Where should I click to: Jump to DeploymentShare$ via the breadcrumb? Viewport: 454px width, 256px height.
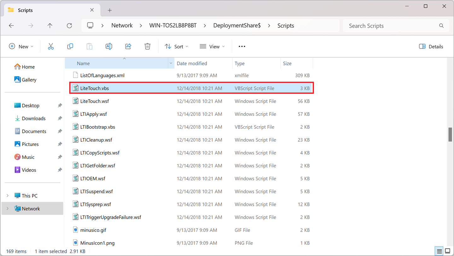tap(237, 26)
